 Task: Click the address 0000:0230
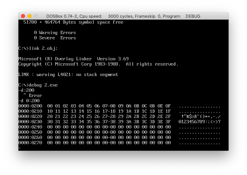pos(30,122)
